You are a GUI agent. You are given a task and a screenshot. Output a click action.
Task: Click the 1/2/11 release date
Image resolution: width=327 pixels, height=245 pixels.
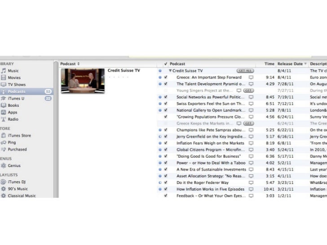point(284,196)
